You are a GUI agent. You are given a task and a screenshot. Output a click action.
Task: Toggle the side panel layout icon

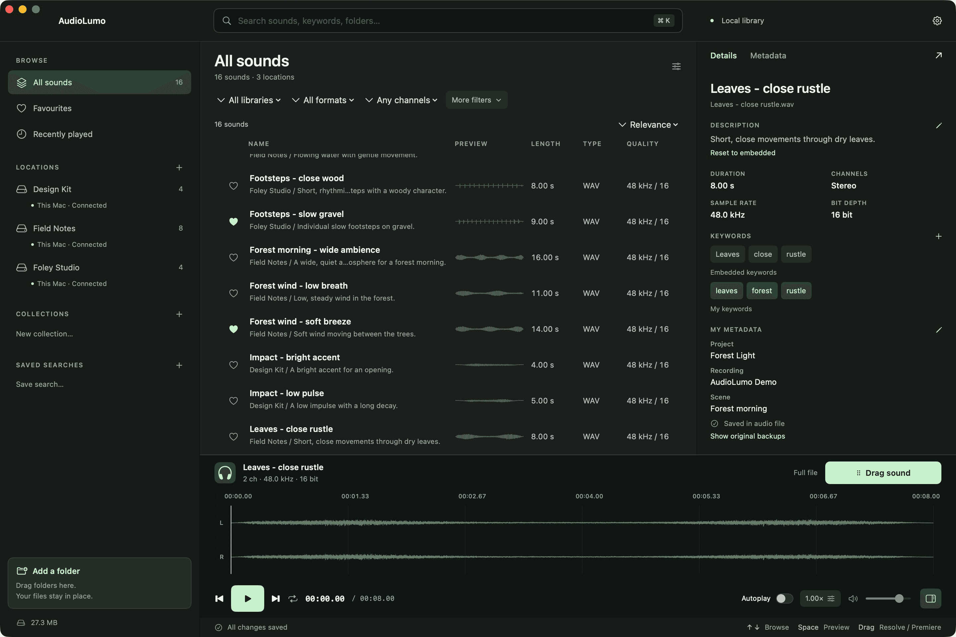(930, 599)
